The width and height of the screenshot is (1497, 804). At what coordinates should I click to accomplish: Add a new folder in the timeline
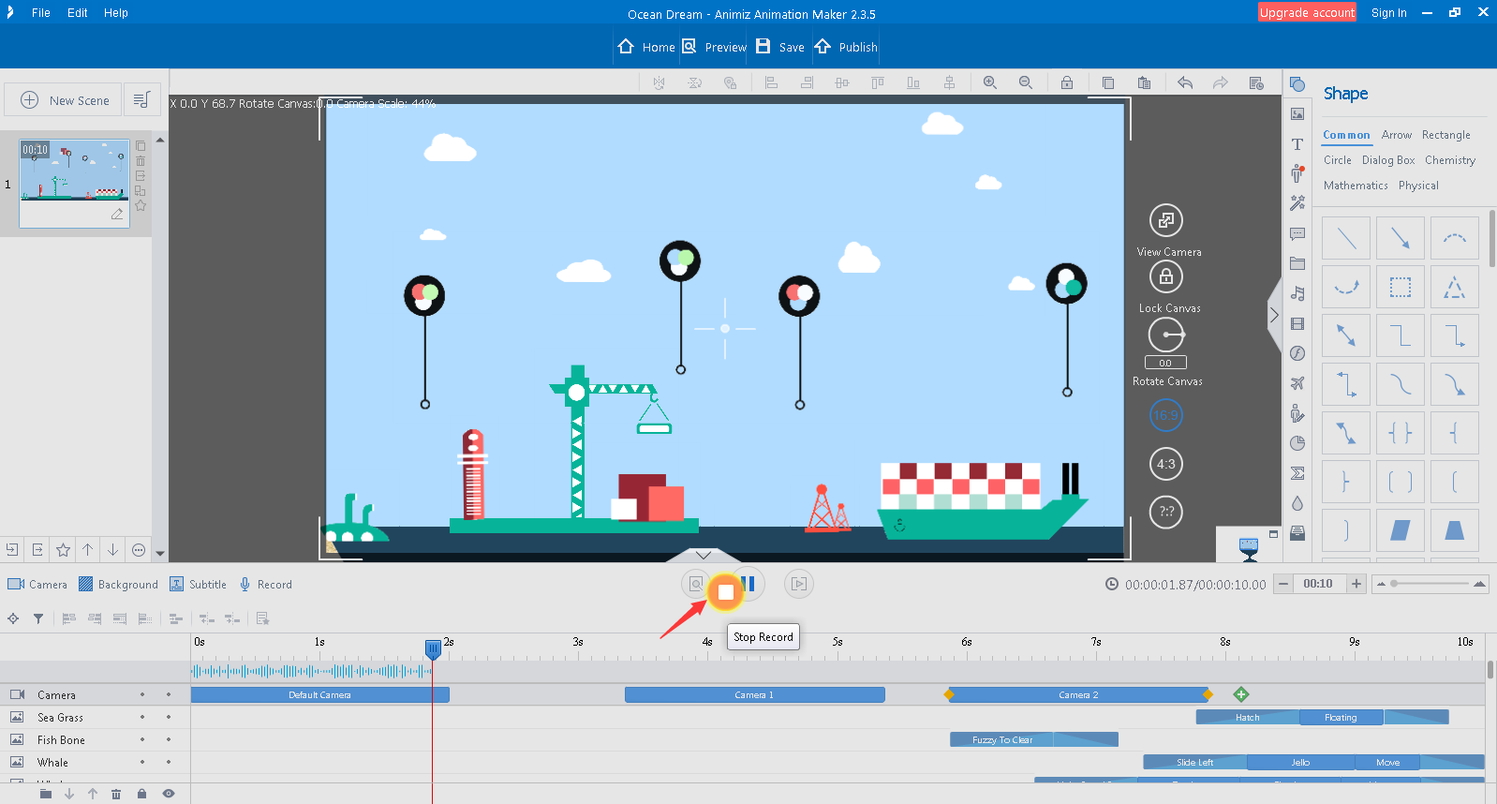[x=46, y=794]
